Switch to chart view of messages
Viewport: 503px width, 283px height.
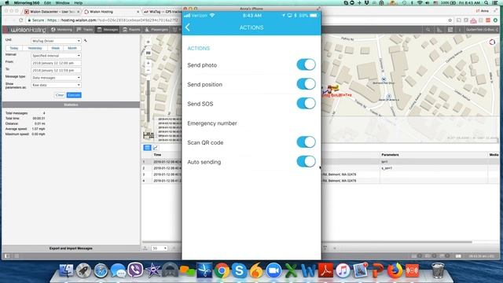[156, 148]
